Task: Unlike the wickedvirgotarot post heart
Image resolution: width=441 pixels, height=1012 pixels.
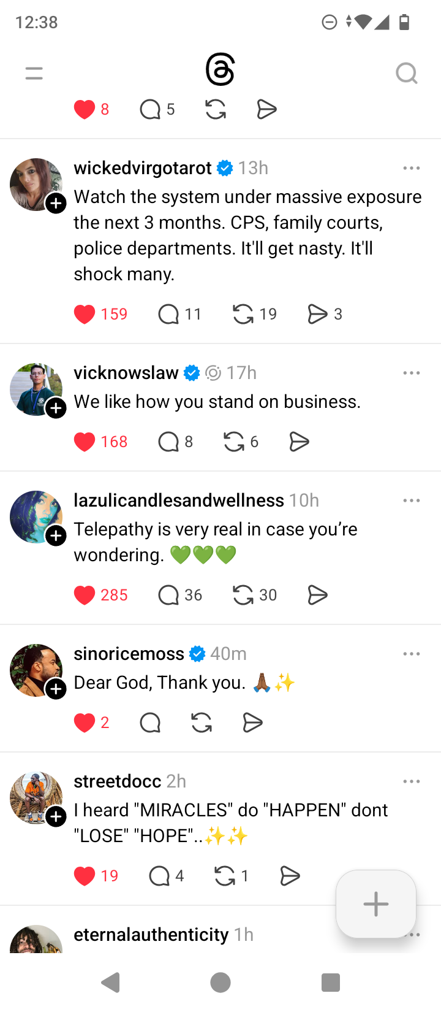Action: (85, 314)
